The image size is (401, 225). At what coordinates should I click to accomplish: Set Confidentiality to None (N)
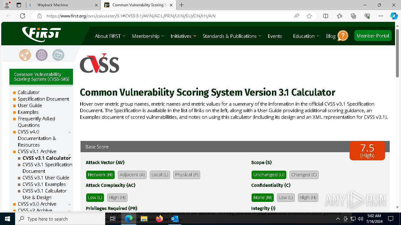(x=263, y=197)
